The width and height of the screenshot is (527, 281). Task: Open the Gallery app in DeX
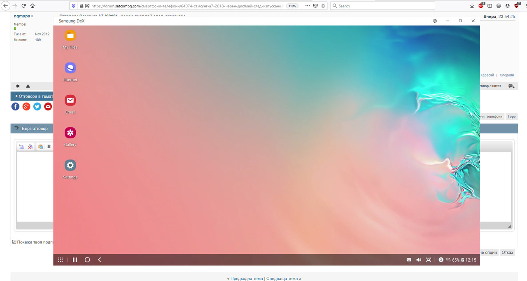click(70, 137)
